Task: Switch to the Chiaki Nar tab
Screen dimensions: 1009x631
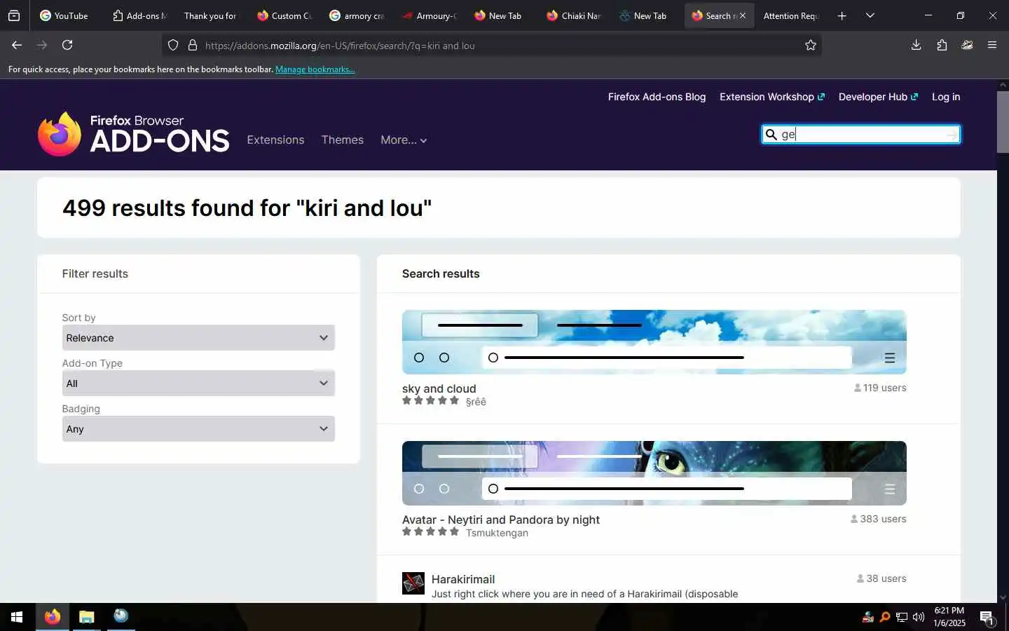Action: [574, 15]
